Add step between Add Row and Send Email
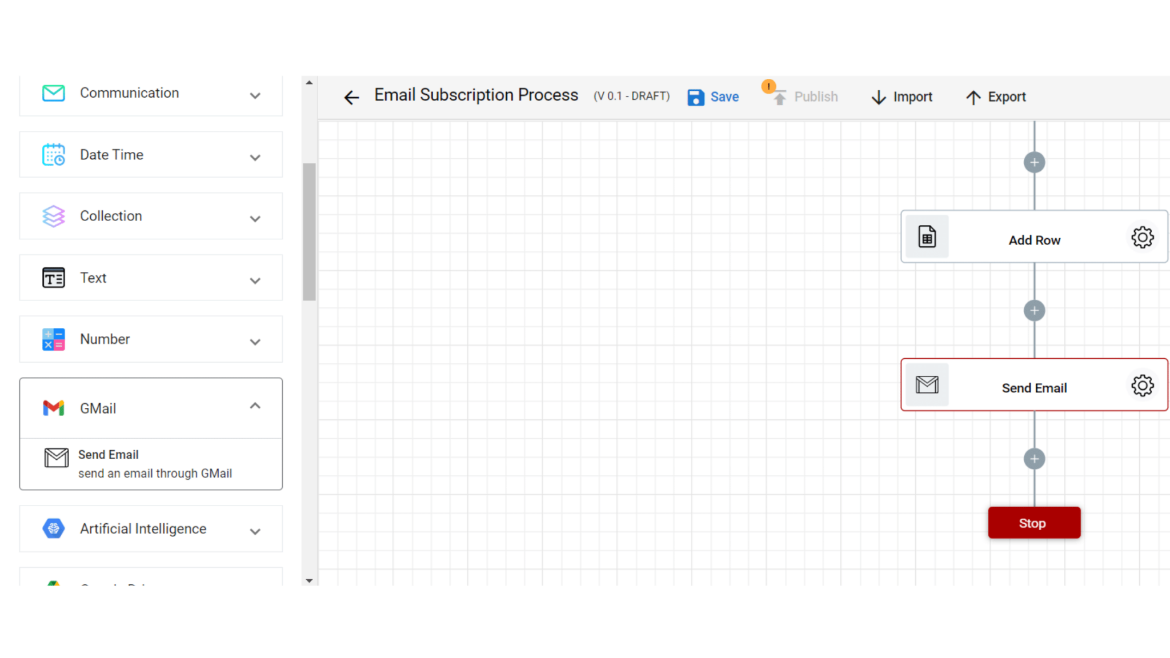This screenshot has width=1170, height=658. tap(1035, 311)
